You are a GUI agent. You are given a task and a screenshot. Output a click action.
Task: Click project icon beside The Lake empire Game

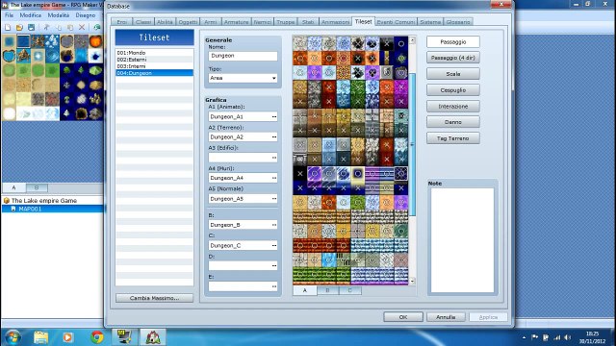(7, 201)
